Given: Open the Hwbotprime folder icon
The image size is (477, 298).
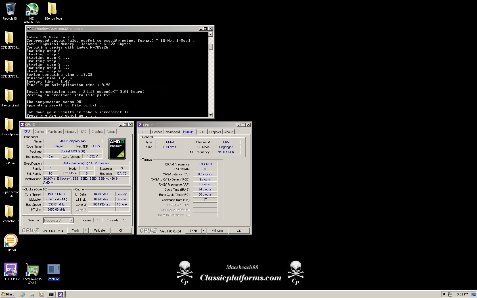Looking at the screenshot, I should click(11, 127).
